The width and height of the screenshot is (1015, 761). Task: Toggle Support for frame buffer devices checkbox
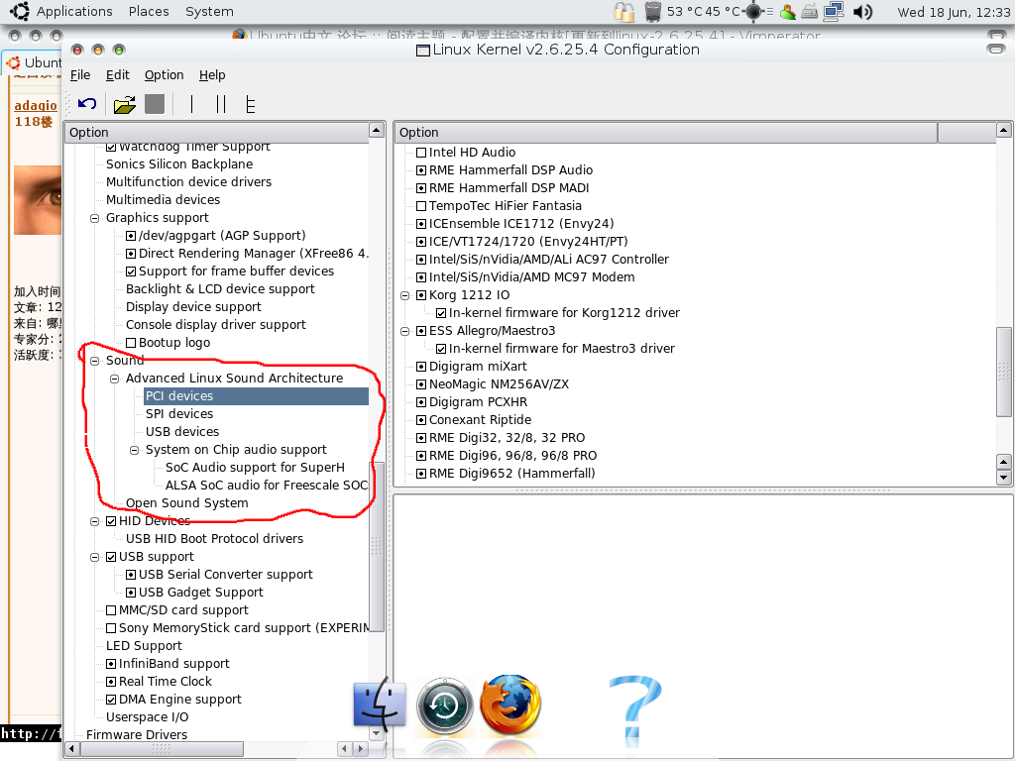pyautogui.click(x=131, y=272)
